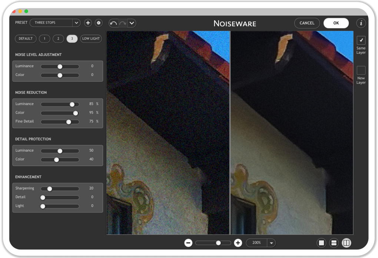The image size is (378, 258).
Task: Zoom in with the plus icon
Action: (238, 243)
